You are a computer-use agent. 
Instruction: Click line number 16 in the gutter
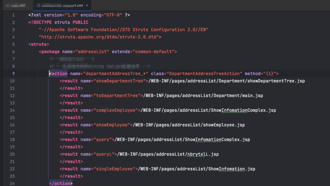tap(12, 125)
